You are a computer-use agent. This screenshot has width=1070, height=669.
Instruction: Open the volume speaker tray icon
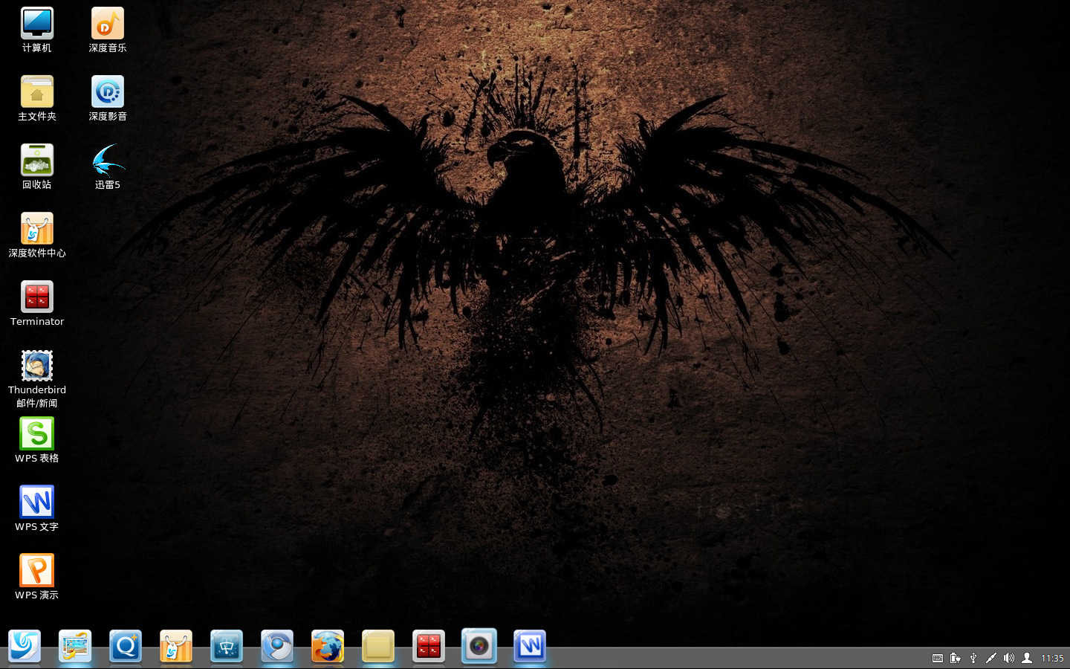pyautogui.click(x=1009, y=658)
